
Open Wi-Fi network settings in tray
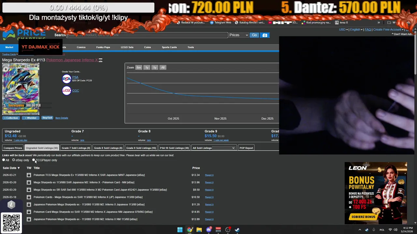pos(390,230)
